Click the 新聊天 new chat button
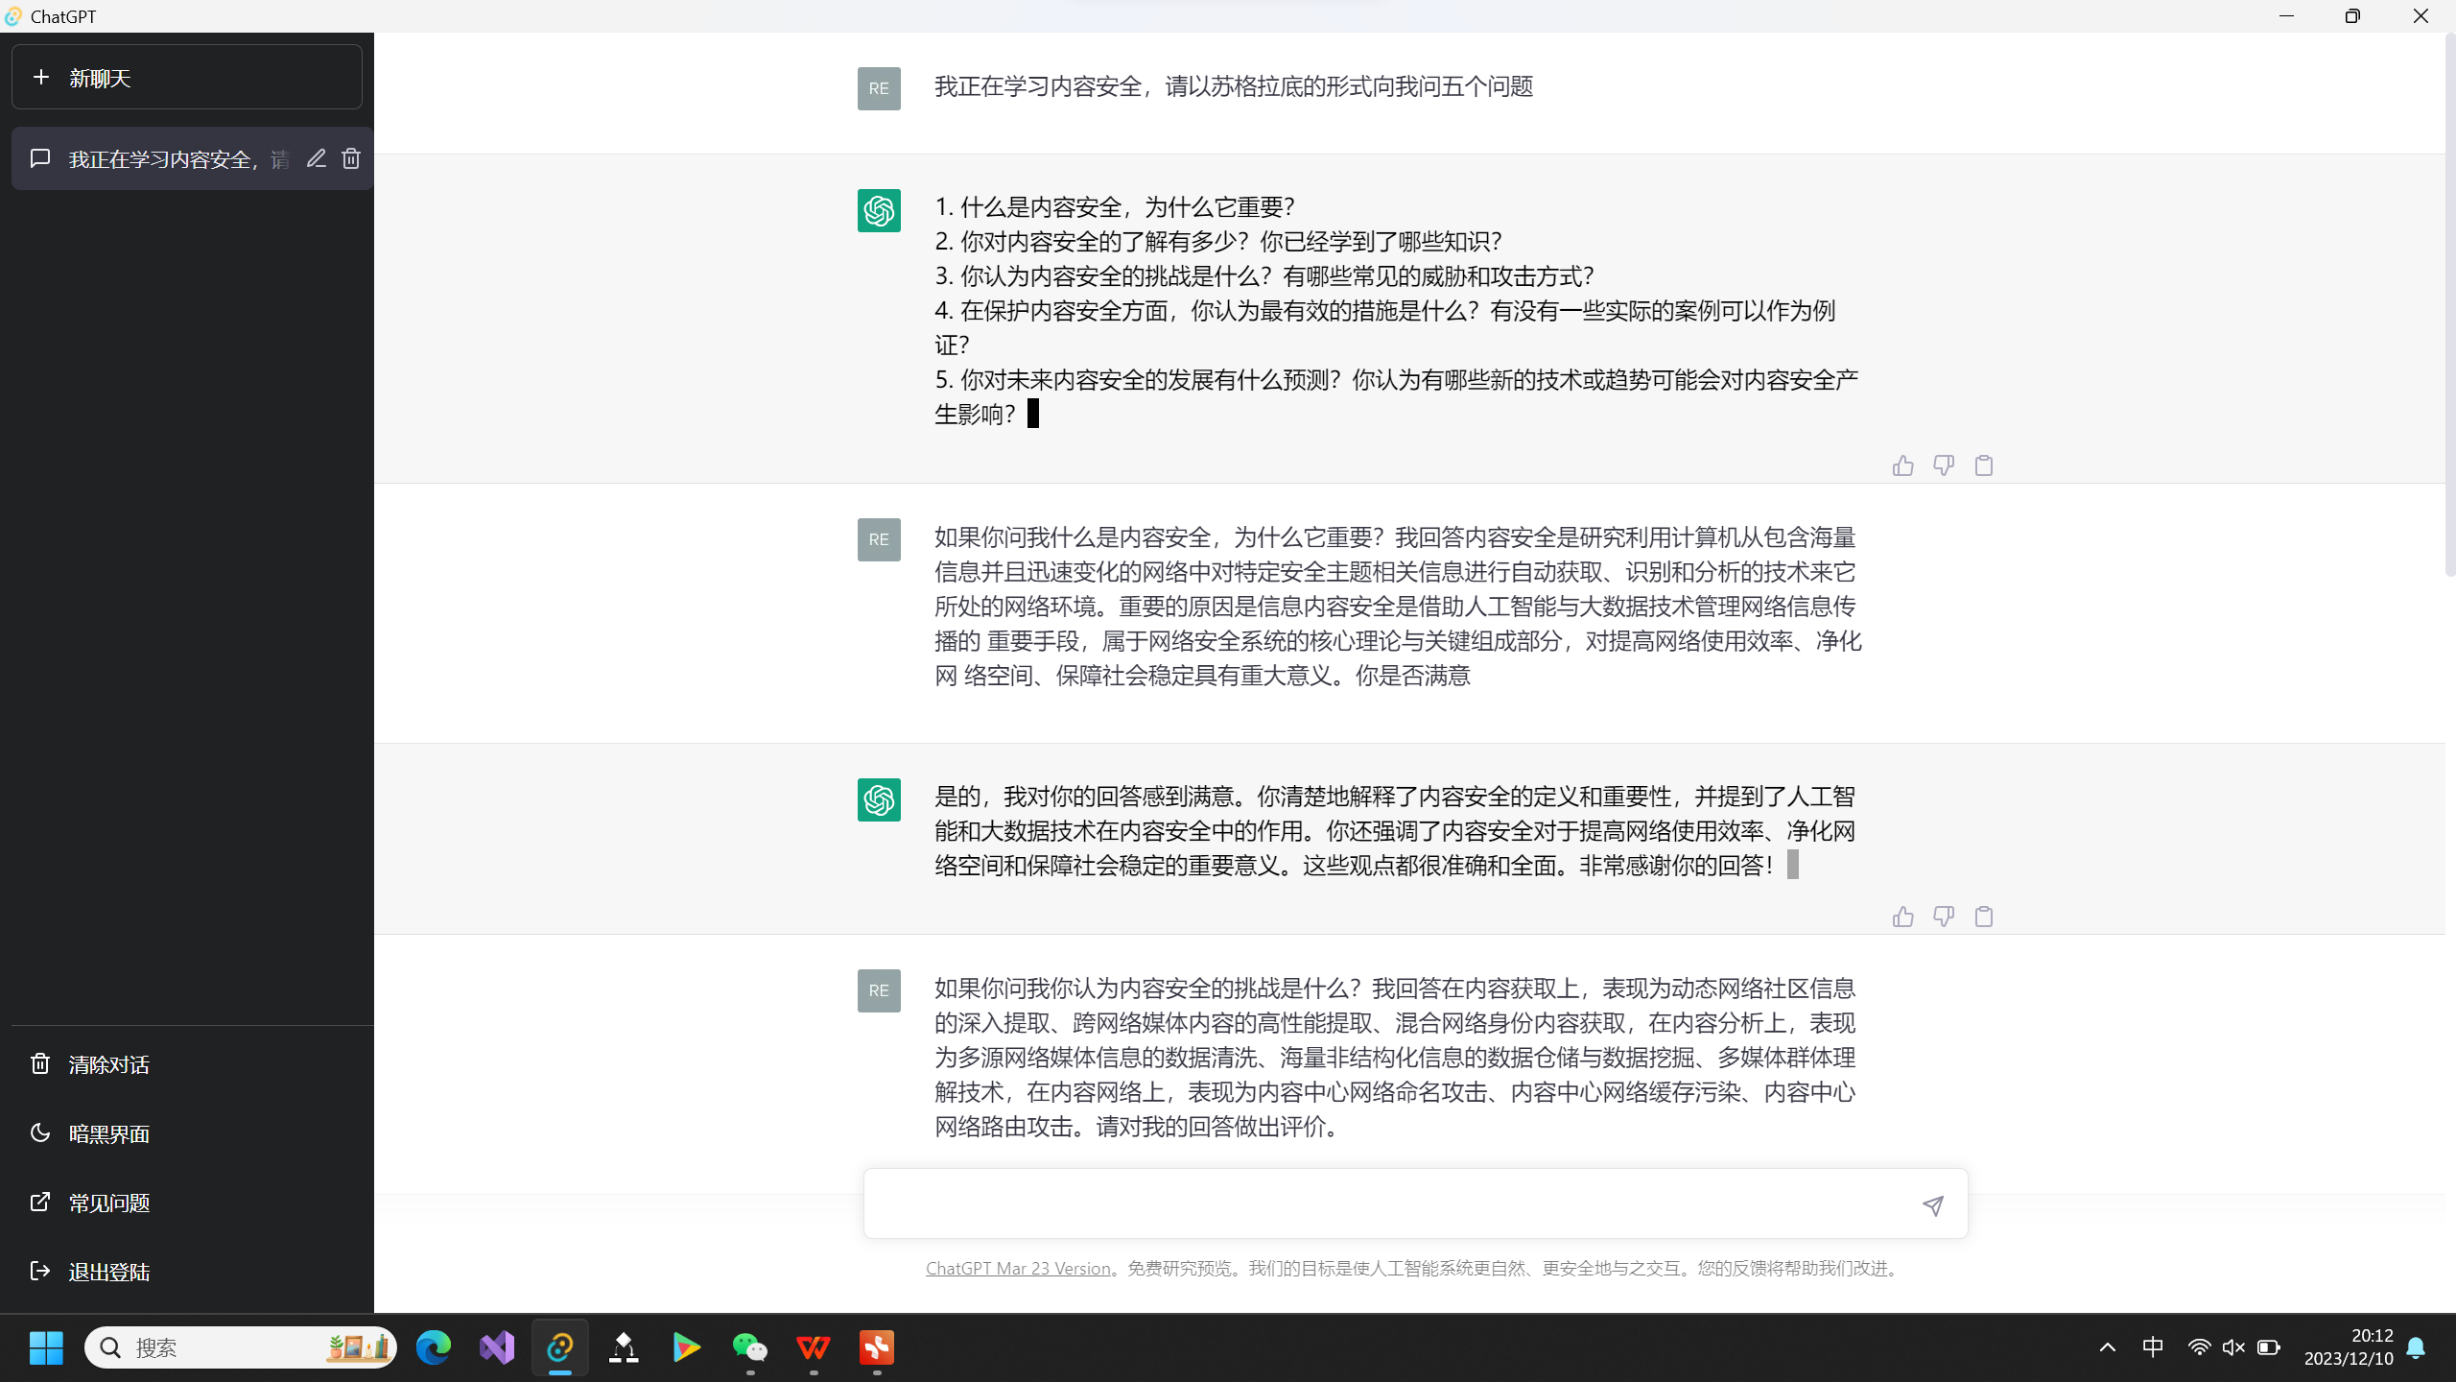Viewport: 2456px width, 1382px height. point(187,78)
